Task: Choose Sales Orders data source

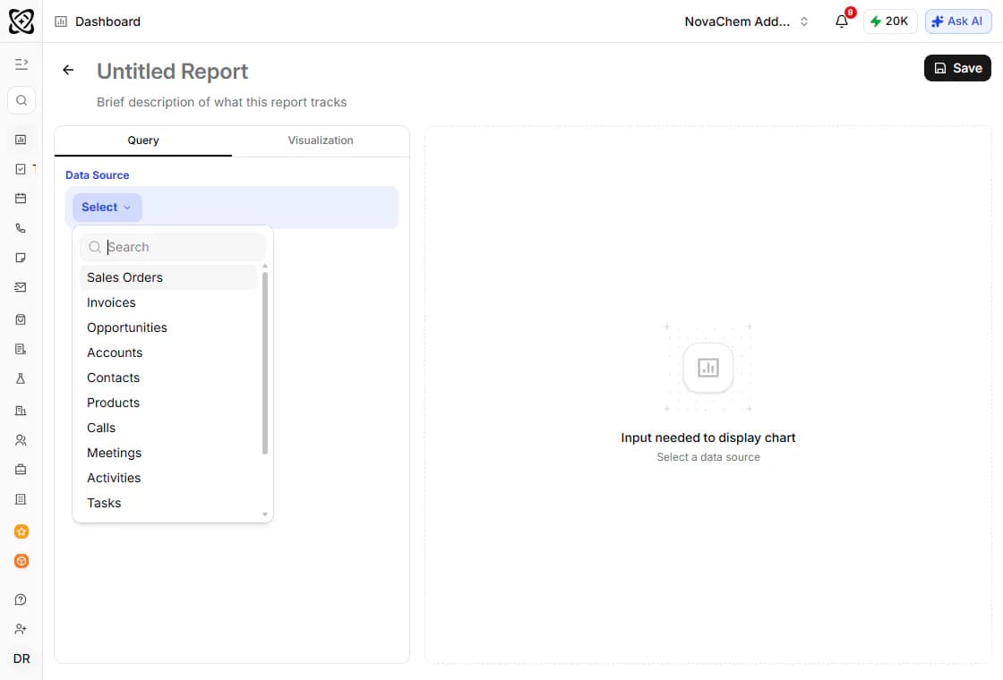Action: [168, 277]
